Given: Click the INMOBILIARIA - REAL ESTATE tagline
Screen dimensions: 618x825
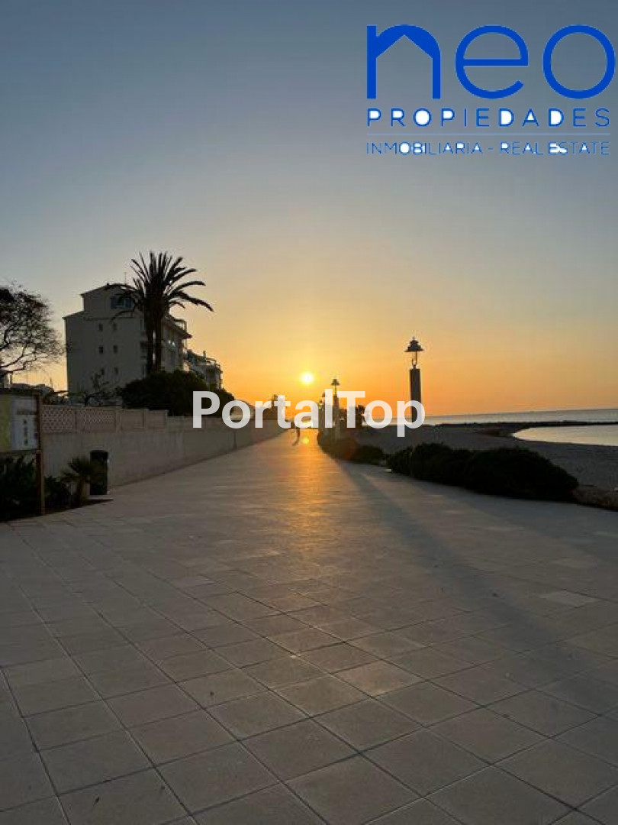Looking at the screenshot, I should (x=488, y=148).
